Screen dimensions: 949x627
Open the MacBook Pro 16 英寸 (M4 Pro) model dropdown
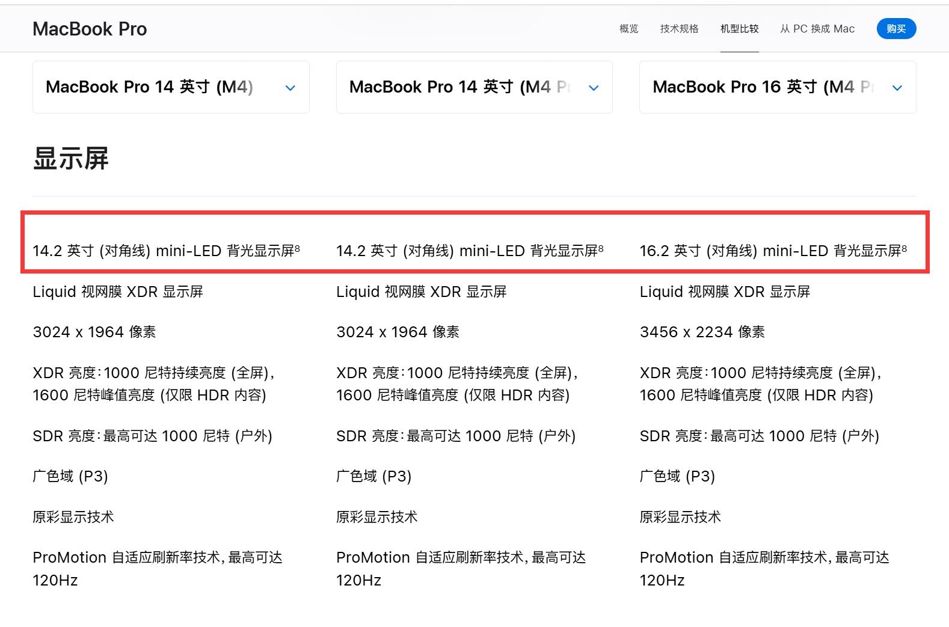(778, 87)
